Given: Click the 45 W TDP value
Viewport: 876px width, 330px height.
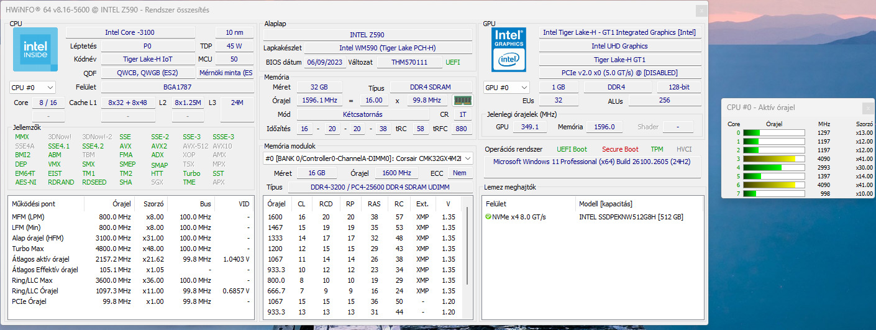Looking at the screenshot, I should point(234,46).
